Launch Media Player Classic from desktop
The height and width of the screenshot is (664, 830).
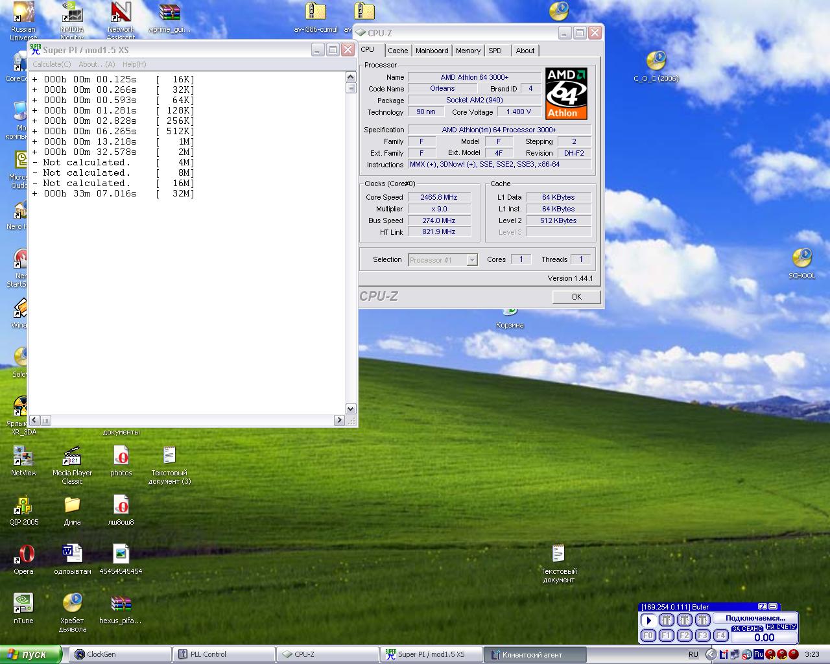tap(72, 465)
